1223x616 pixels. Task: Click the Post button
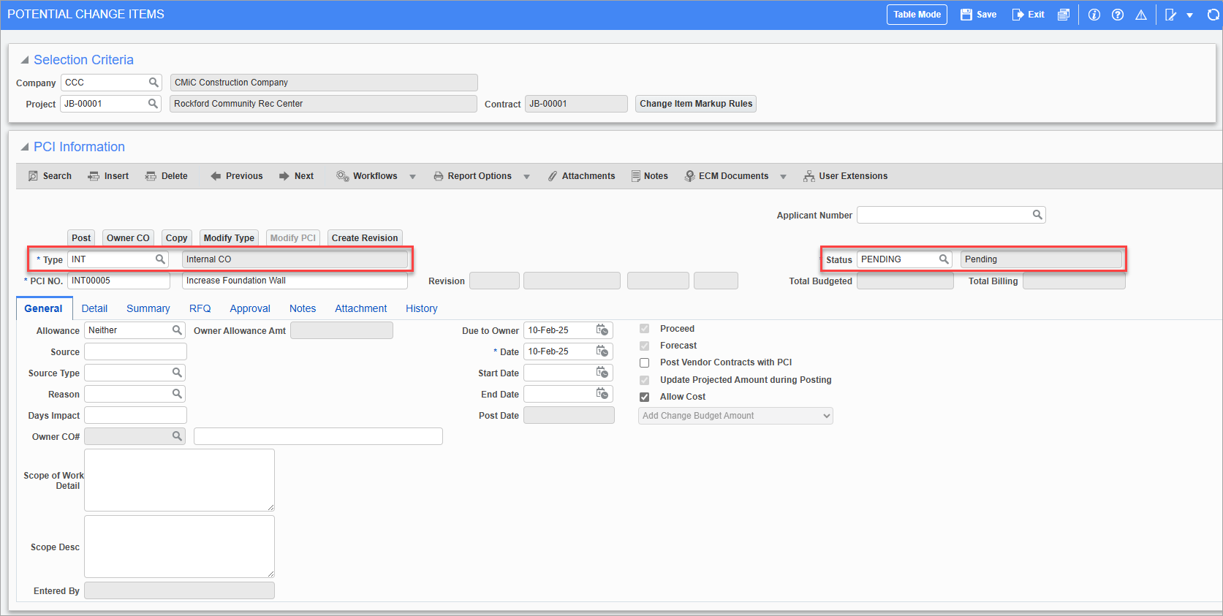point(81,238)
